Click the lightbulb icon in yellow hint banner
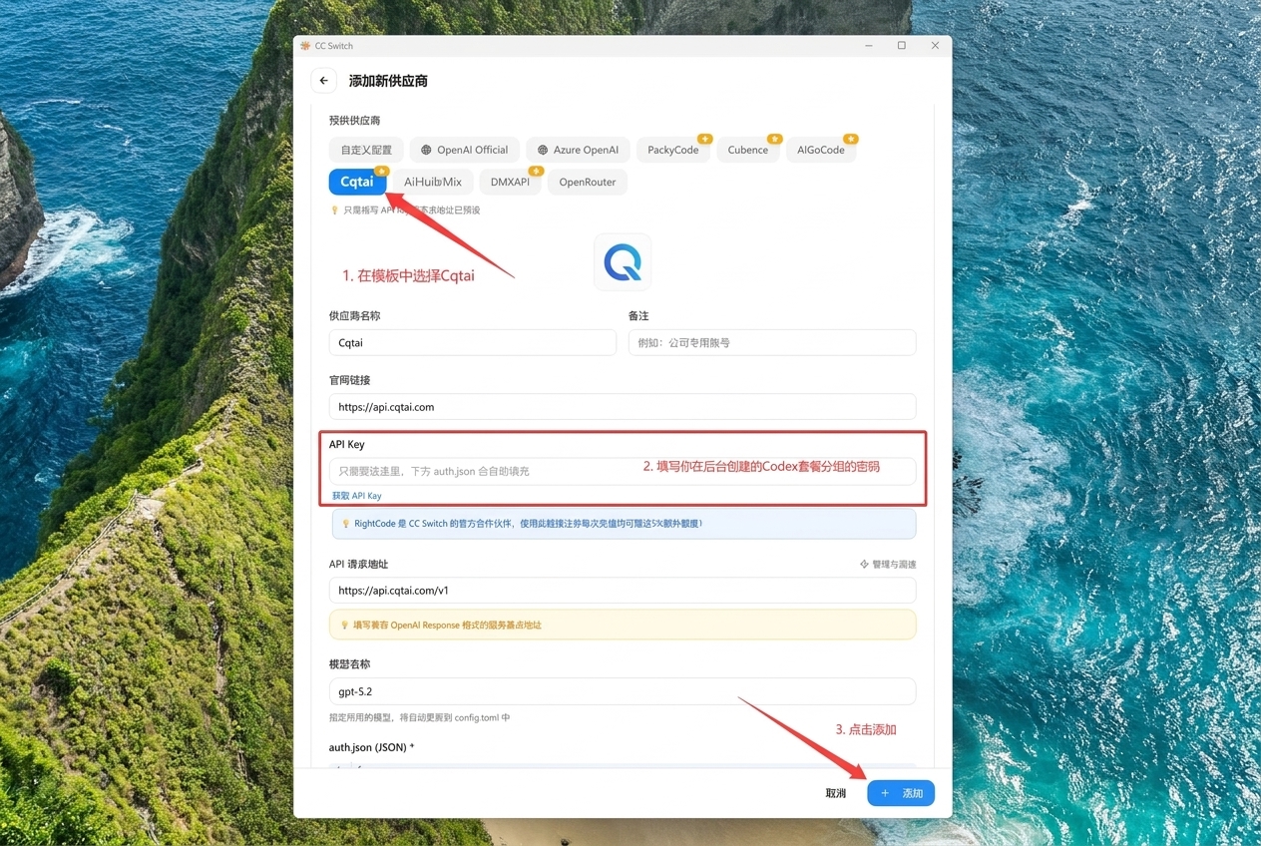The image size is (1261, 846). pyautogui.click(x=345, y=626)
